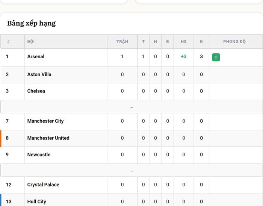Click the orange marker beside rank 8
The image size is (263, 206).
(x=1, y=138)
